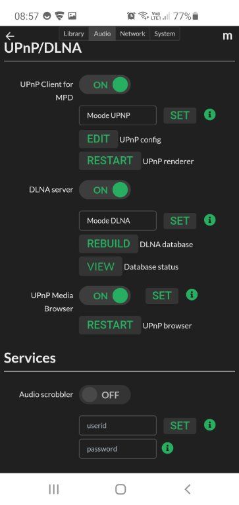Click REBUILD DLNA database button

tap(109, 244)
